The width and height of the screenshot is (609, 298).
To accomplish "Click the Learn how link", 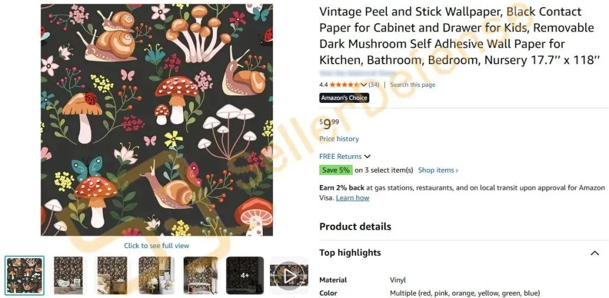I will (353, 198).
